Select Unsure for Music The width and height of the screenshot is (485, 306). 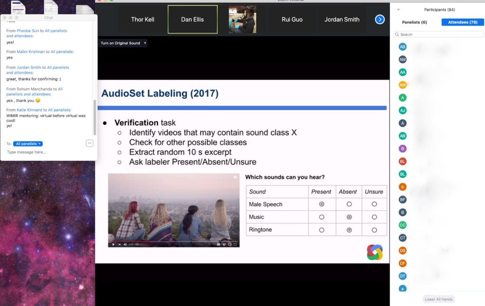click(374, 217)
